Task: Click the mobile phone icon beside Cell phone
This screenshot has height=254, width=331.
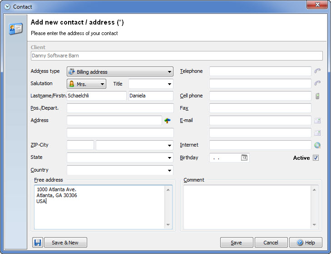Action: coord(317,96)
